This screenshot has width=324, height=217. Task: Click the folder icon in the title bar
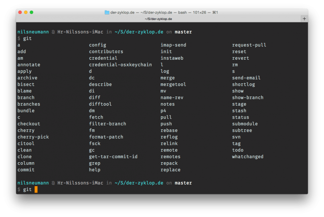[107, 12]
